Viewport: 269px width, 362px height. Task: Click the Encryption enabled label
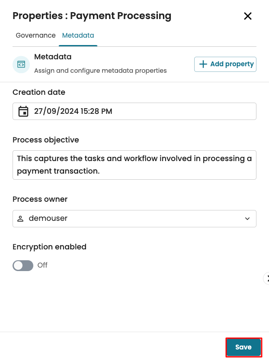pyautogui.click(x=49, y=247)
